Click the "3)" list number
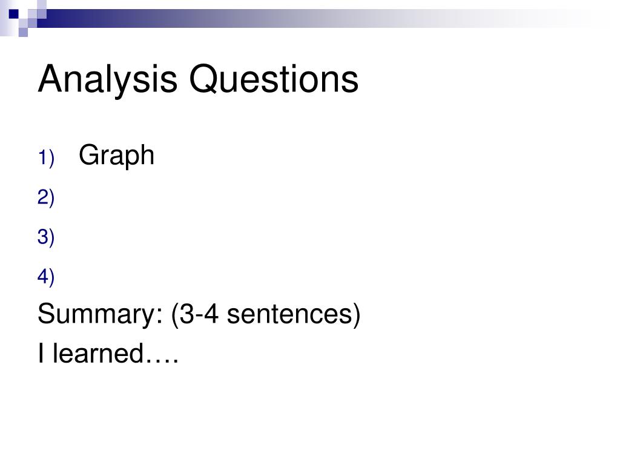This screenshot has width=620, height=465. tap(46, 237)
